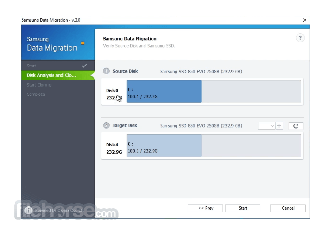Click the '100.1 / 232.2G' source usage text
Viewport: 329px width, 234px height.
(143, 97)
